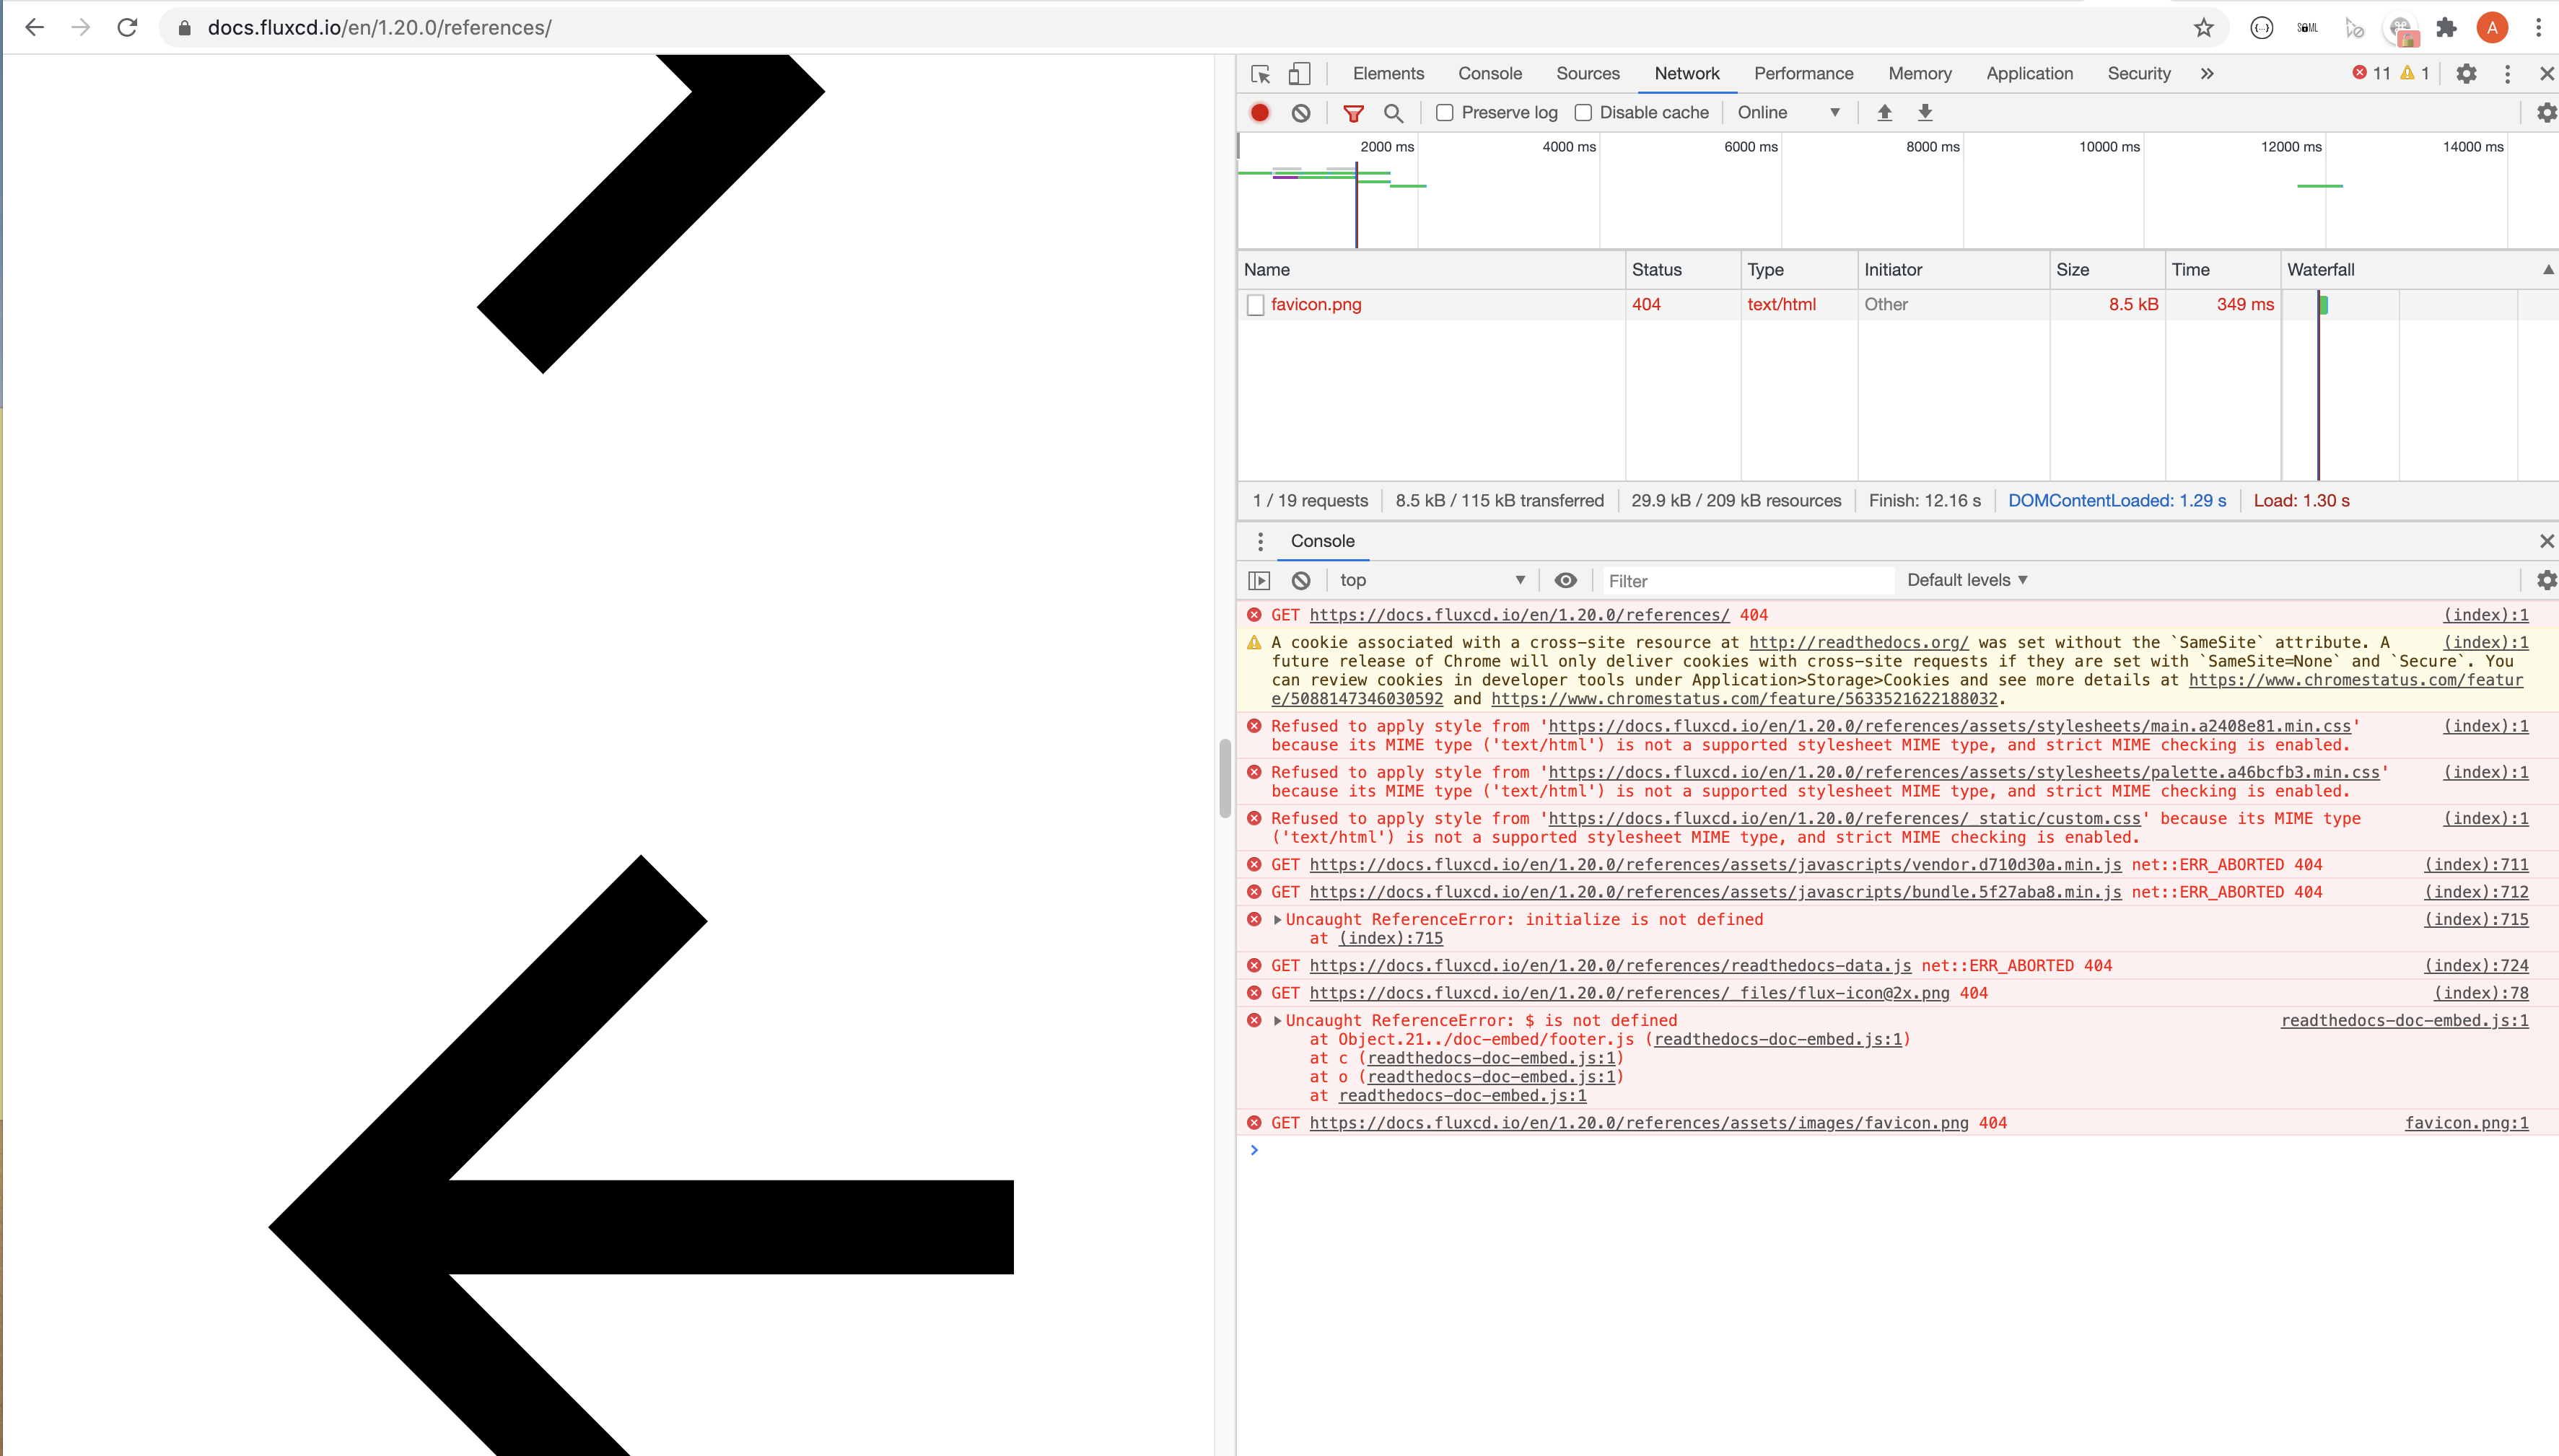Open the Default levels dropdown
The height and width of the screenshot is (1456, 2559).
coord(1966,580)
